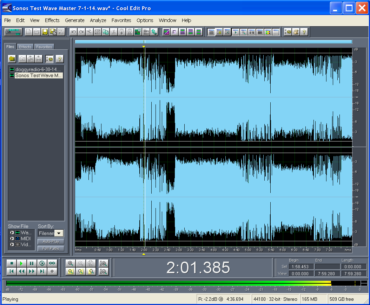Click the Copy toolbar icon

coord(106,32)
